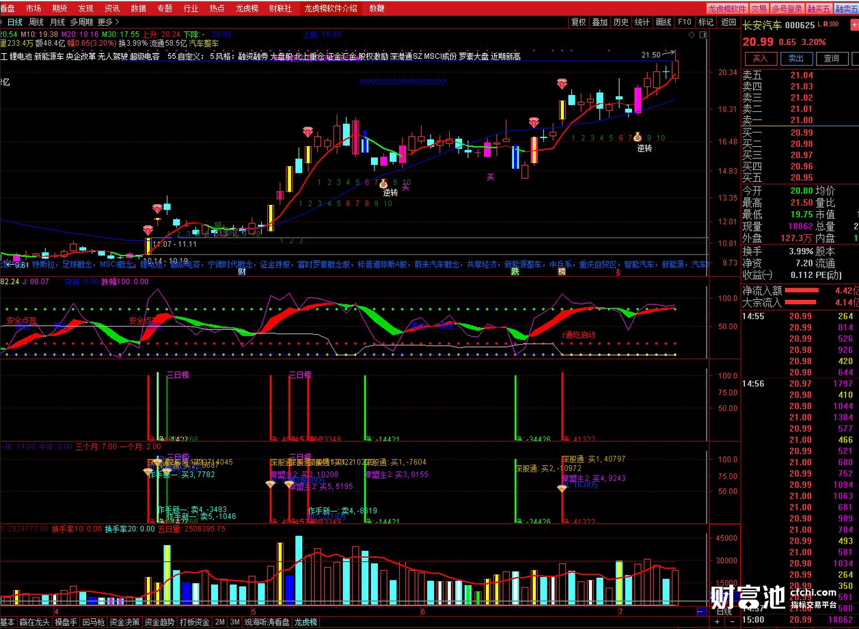Click the 跌 event marker on timeline
Screen dimensions: 859x629
pyautogui.click(x=515, y=272)
